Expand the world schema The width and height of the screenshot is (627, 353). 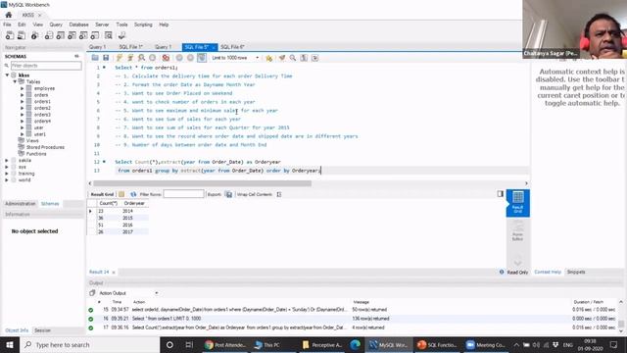7,180
